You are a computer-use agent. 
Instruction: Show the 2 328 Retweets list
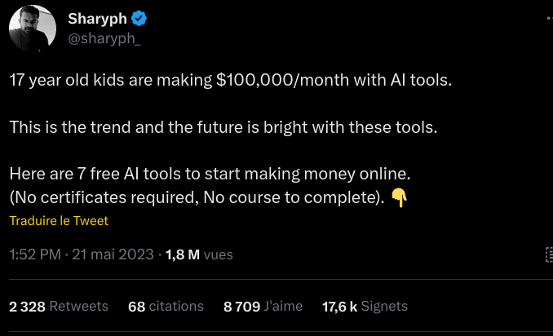point(59,306)
